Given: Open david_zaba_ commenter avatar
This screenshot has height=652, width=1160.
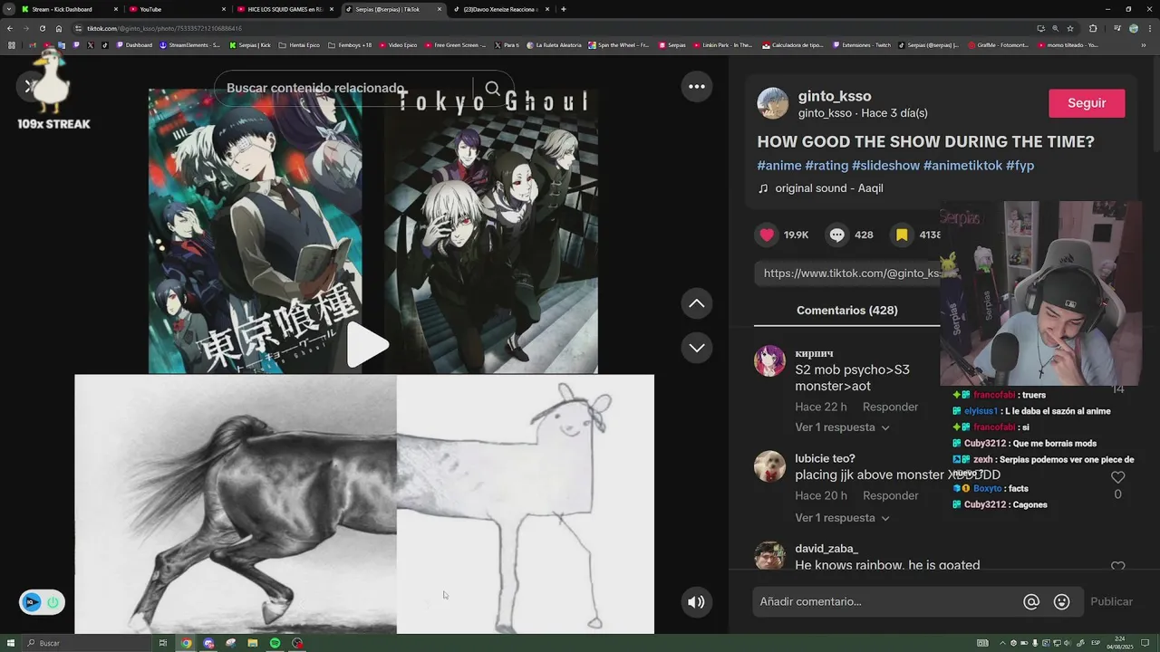Looking at the screenshot, I should (x=769, y=556).
